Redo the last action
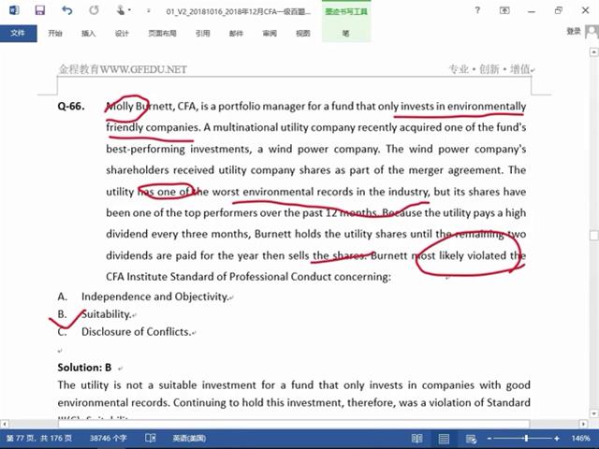 point(94,10)
